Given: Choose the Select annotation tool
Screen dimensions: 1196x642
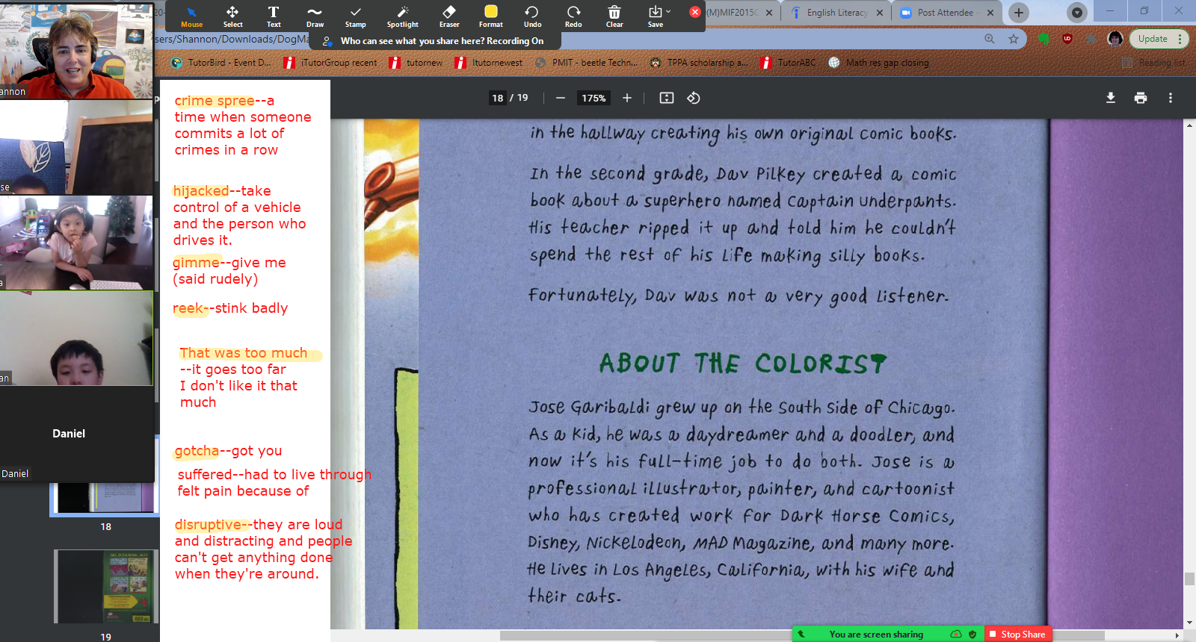Looking at the screenshot, I should point(232,16).
